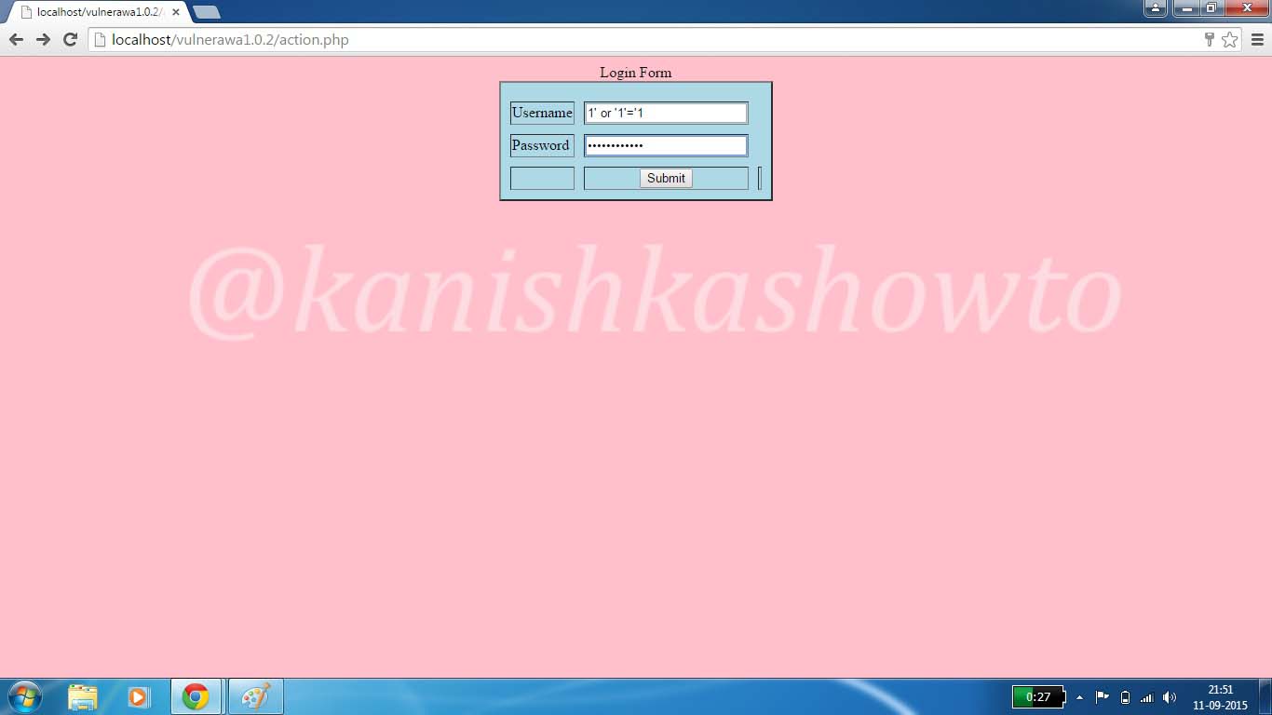The height and width of the screenshot is (715, 1272).
Task: Click inside the Username input field
Action: pos(665,113)
